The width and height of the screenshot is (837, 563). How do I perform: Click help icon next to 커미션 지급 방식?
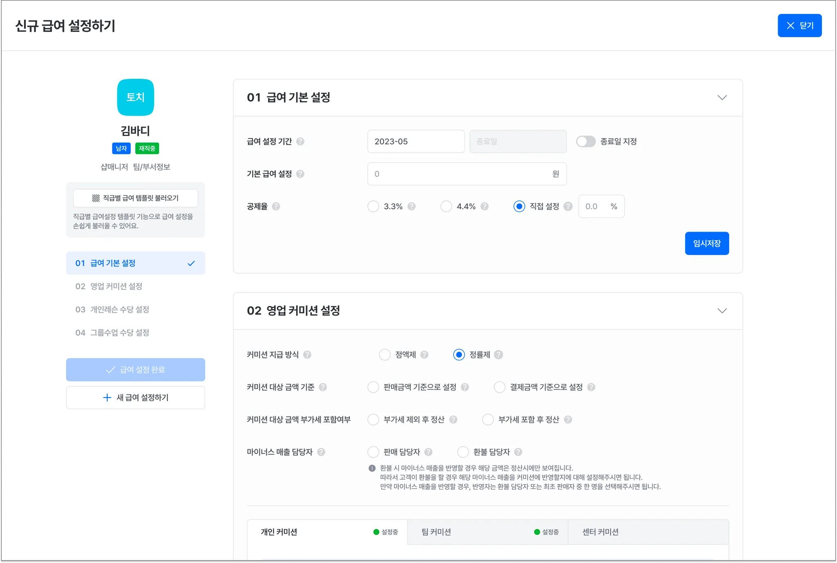click(x=307, y=355)
